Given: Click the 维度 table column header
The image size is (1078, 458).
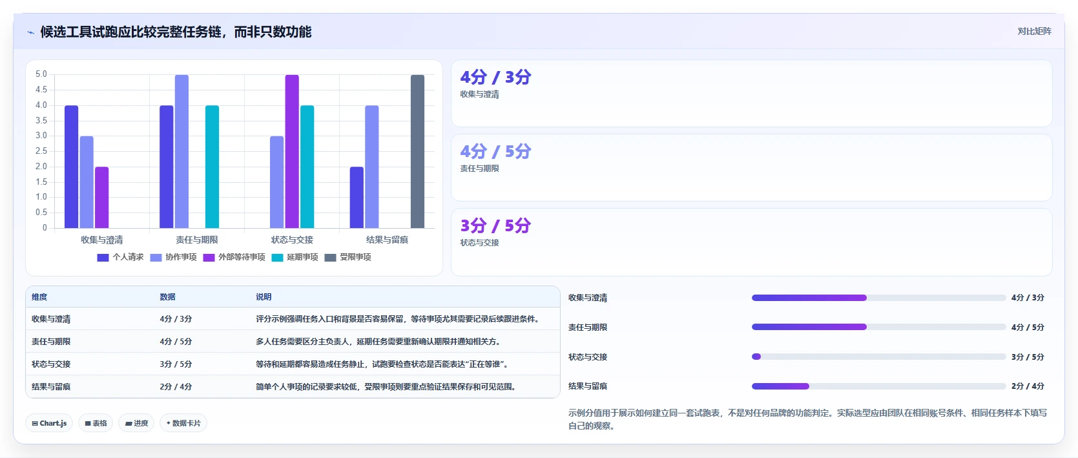Looking at the screenshot, I should point(39,297).
